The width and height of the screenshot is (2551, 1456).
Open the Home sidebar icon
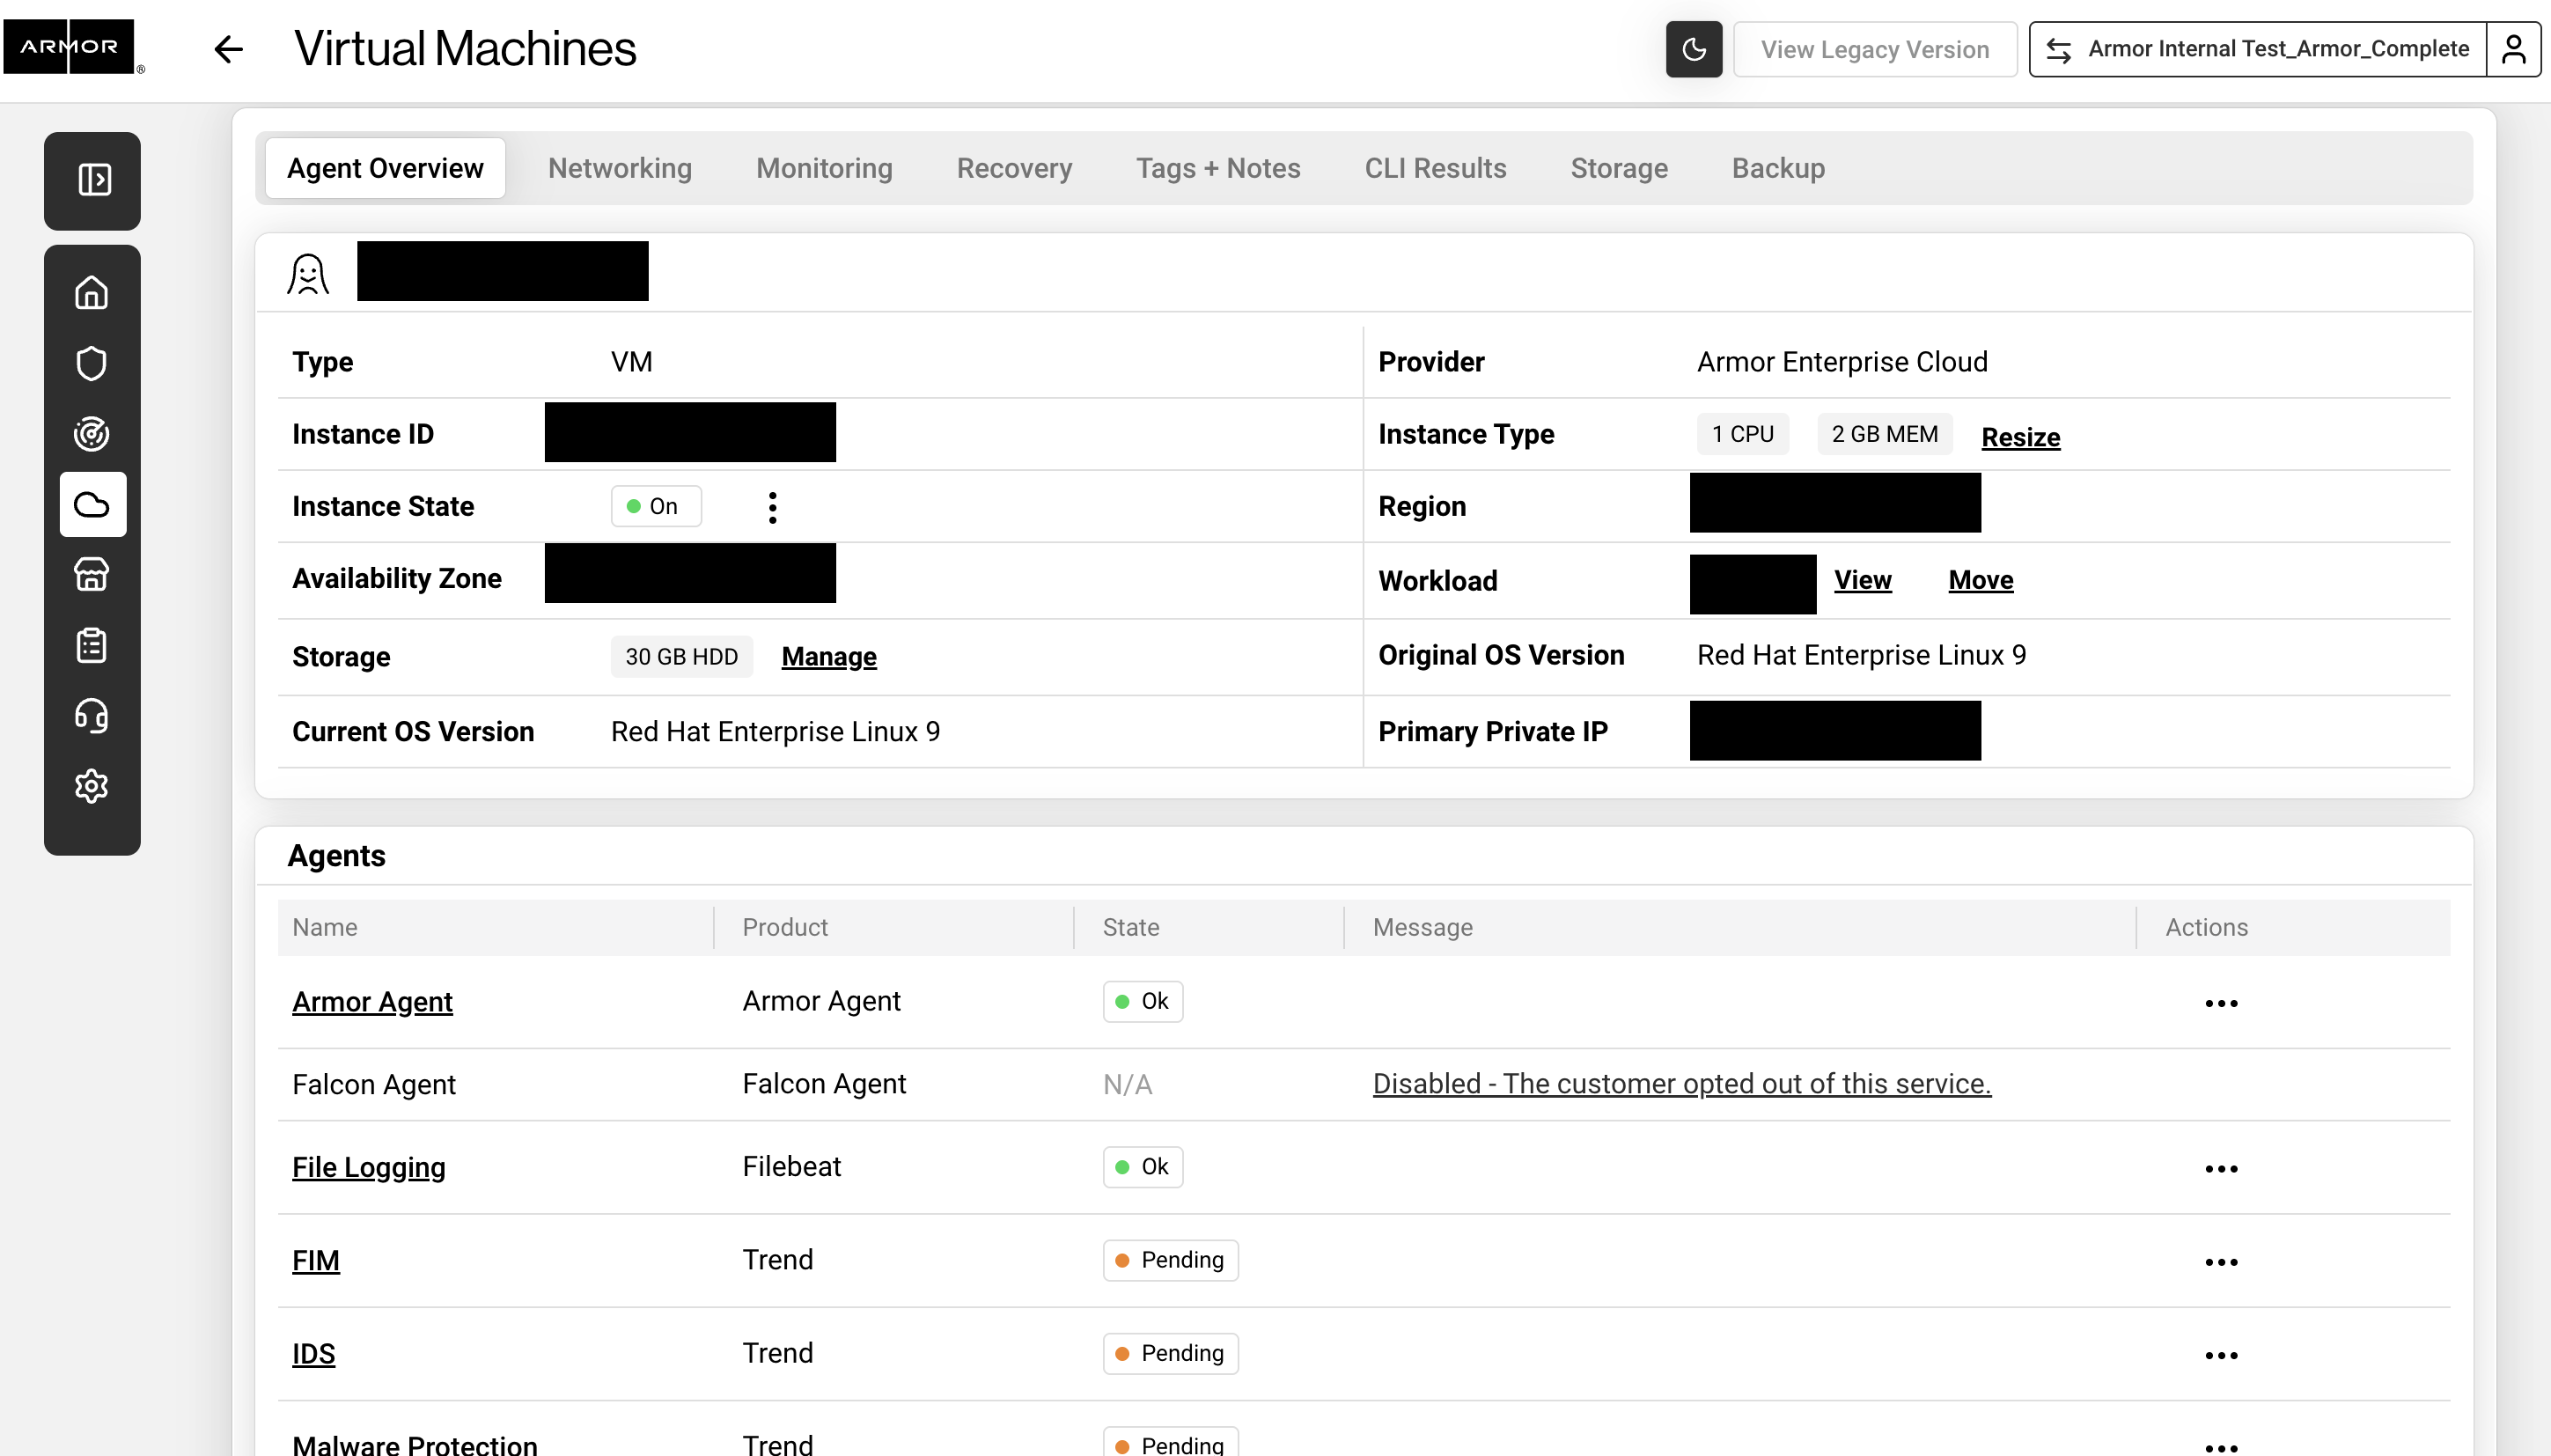pyautogui.click(x=92, y=293)
